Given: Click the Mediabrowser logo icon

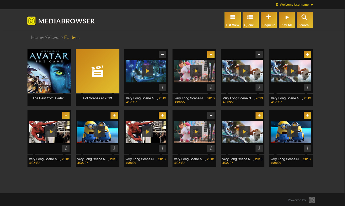Looking at the screenshot, I should pyautogui.click(x=32, y=21).
